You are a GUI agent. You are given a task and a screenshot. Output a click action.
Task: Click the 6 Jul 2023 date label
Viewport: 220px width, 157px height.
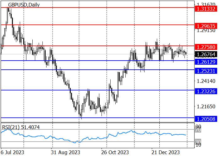click(12, 152)
